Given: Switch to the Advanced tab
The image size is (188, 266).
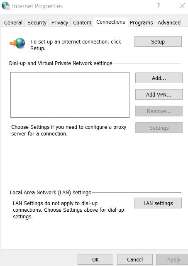Looking at the screenshot, I should [x=169, y=22].
